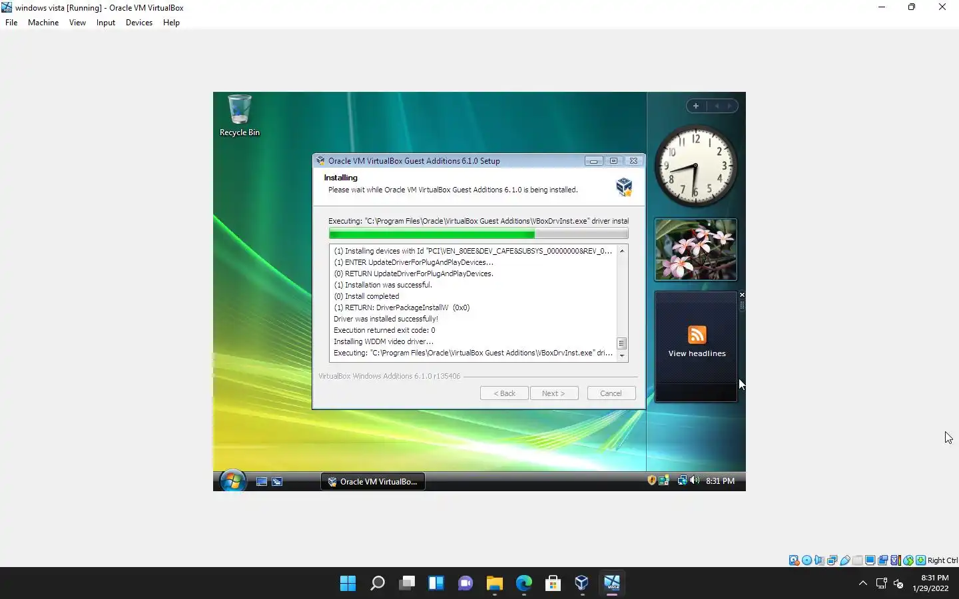Image resolution: width=959 pixels, height=599 pixels.
Task: Open the View menu
Action: tap(77, 23)
